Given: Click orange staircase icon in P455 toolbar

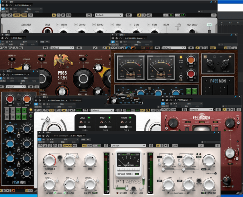Looking at the screenshot, I should 133,48.
